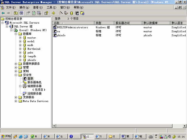Click the Windows 开始 Start button
Viewport: 187px width, 140px height.
pos(6,136)
